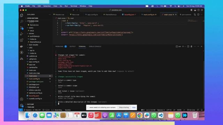Open the Terminal menu
223x125 pixels.
74,6
